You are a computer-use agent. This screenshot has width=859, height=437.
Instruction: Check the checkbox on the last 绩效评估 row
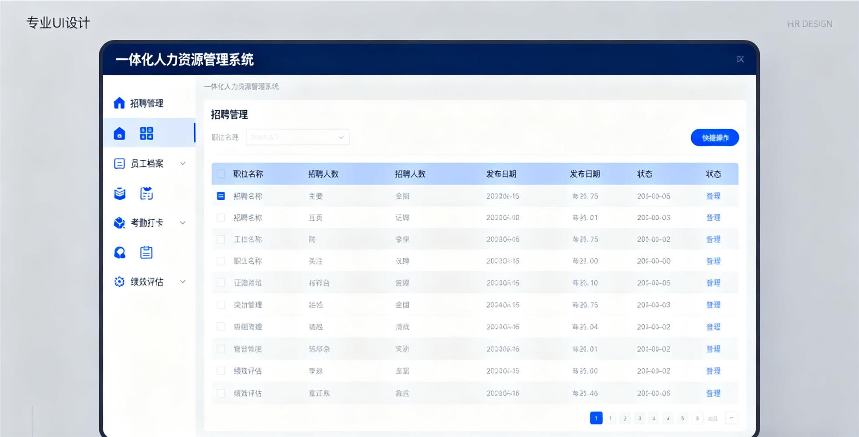(x=221, y=393)
